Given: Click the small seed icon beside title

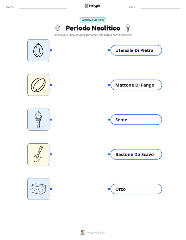Looking at the screenshot, I should 58,28.
